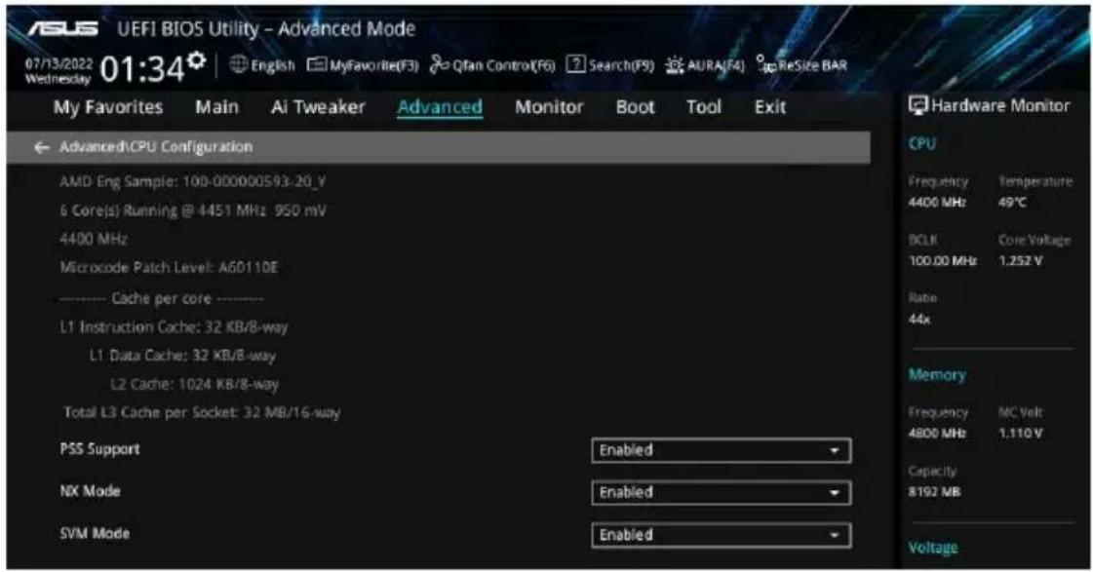The width and height of the screenshot is (1093, 572).
Task: Open the NX Mode dropdown
Action: coord(721,492)
